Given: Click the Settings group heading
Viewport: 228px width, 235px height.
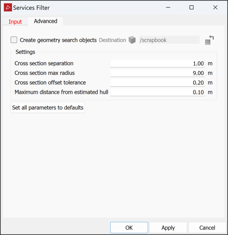Looking at the screenshot, I should [x=25, y=52].
